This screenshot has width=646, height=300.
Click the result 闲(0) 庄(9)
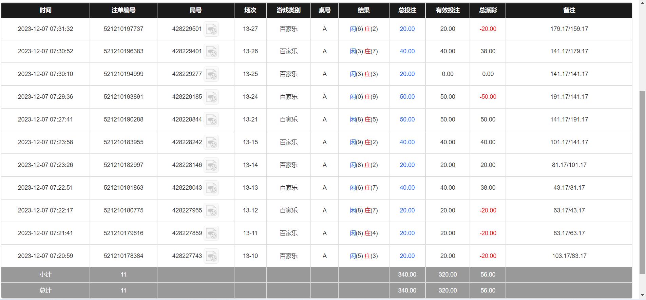pos(364,97)
